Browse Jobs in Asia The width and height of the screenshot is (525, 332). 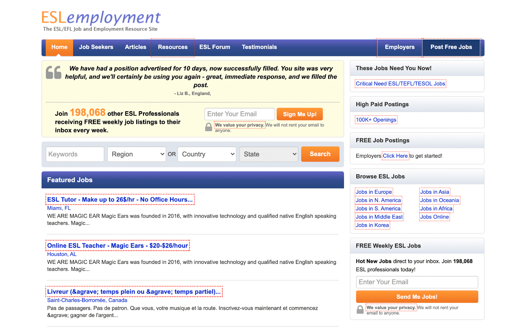point(435,192)
